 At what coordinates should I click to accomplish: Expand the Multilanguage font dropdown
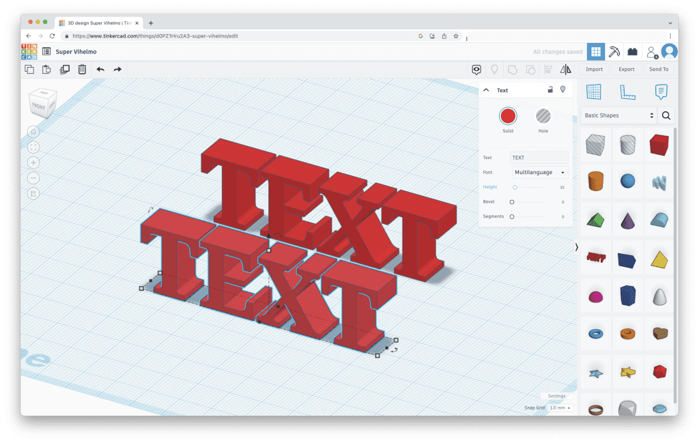coord(539,173)
